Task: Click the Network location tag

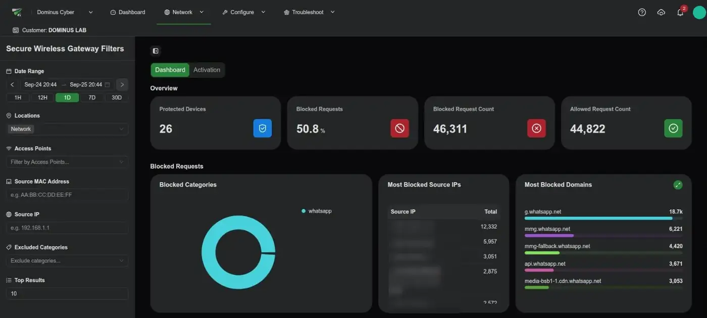Action: click(21, 129)
